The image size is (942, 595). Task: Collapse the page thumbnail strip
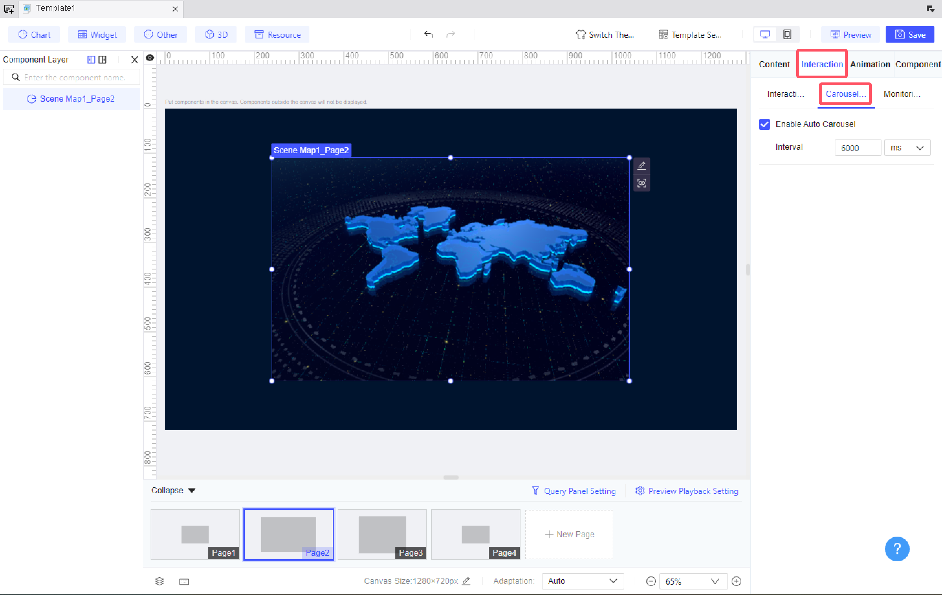pos(173,490)
